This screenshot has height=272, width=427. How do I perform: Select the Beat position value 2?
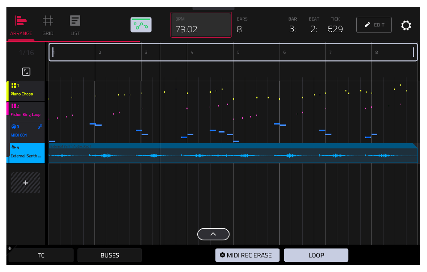pos(314,29)
